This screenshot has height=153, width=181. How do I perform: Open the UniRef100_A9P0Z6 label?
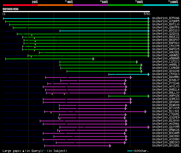click(x=166, y=96)
